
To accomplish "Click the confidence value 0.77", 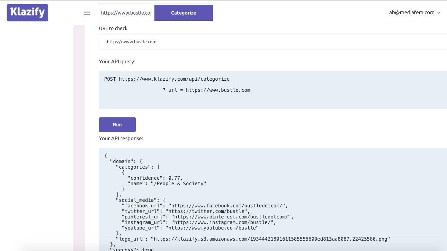I will [x=176, y=178].
